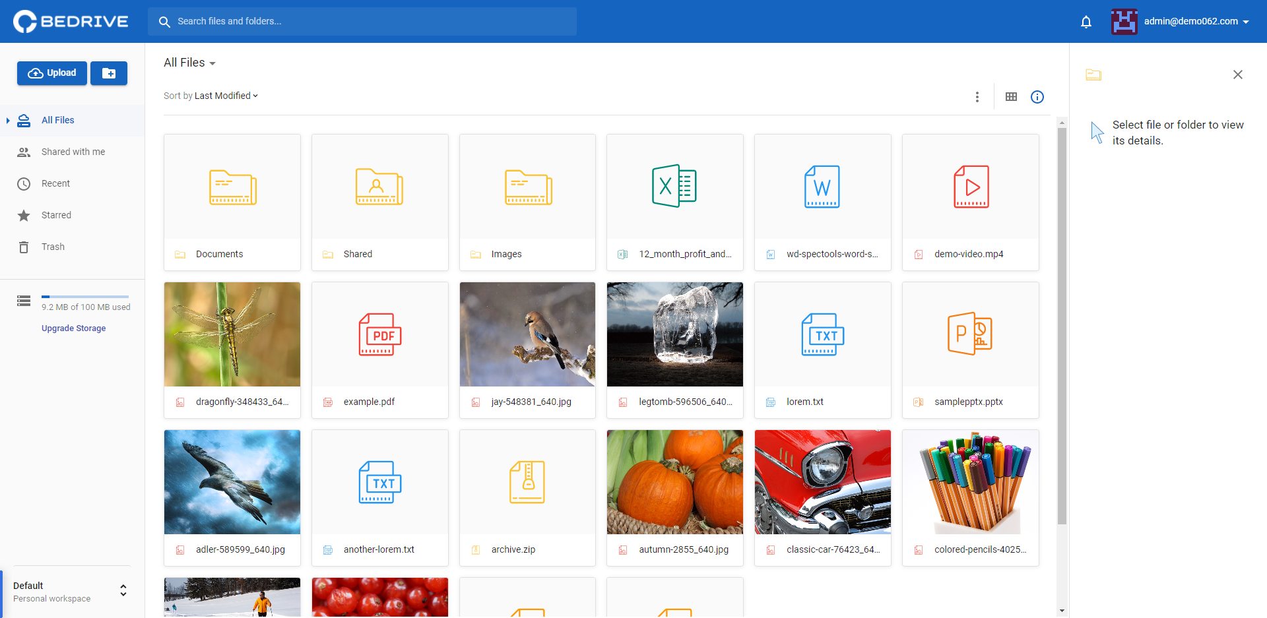Click the file list vertical scrollbar
Screen dimensions: 1267x618
1062,326
